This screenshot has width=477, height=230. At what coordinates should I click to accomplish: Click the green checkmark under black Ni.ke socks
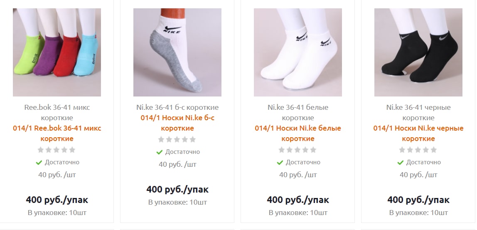(x=401, y=163)
